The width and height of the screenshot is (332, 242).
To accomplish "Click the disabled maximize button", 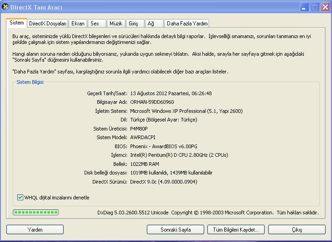I will pos(315,7).
